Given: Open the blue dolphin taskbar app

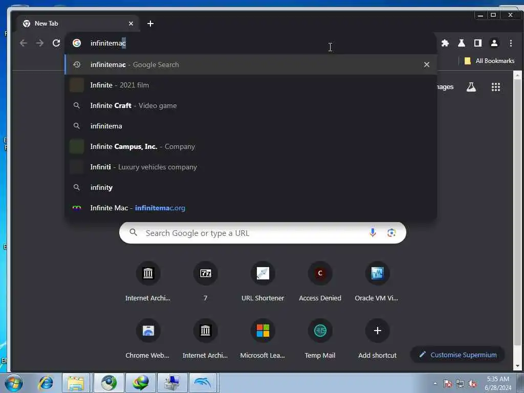Looking at the screenshot, I should click(x=204, y=383).
